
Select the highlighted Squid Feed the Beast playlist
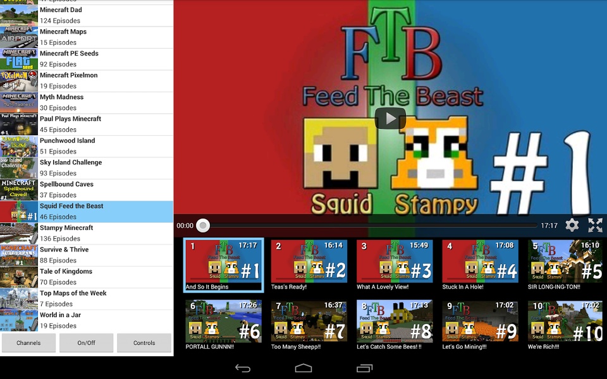click(x=87, y=212)
